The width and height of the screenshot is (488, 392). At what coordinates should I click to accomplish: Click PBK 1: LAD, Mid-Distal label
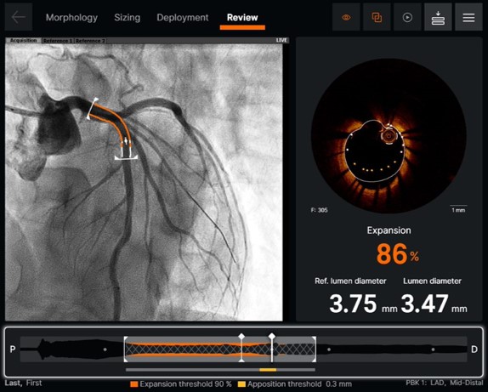445,383
